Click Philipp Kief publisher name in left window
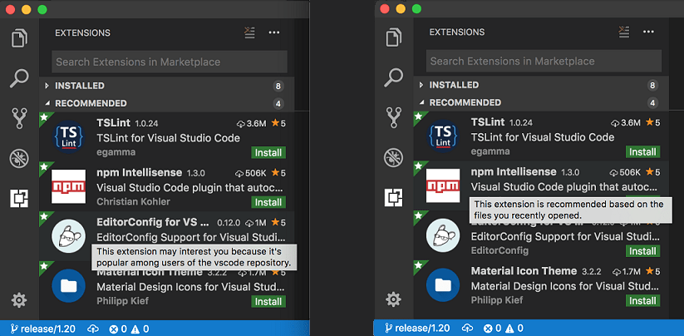Viewport: 684px width, 336px height. (x=122, y=302)
